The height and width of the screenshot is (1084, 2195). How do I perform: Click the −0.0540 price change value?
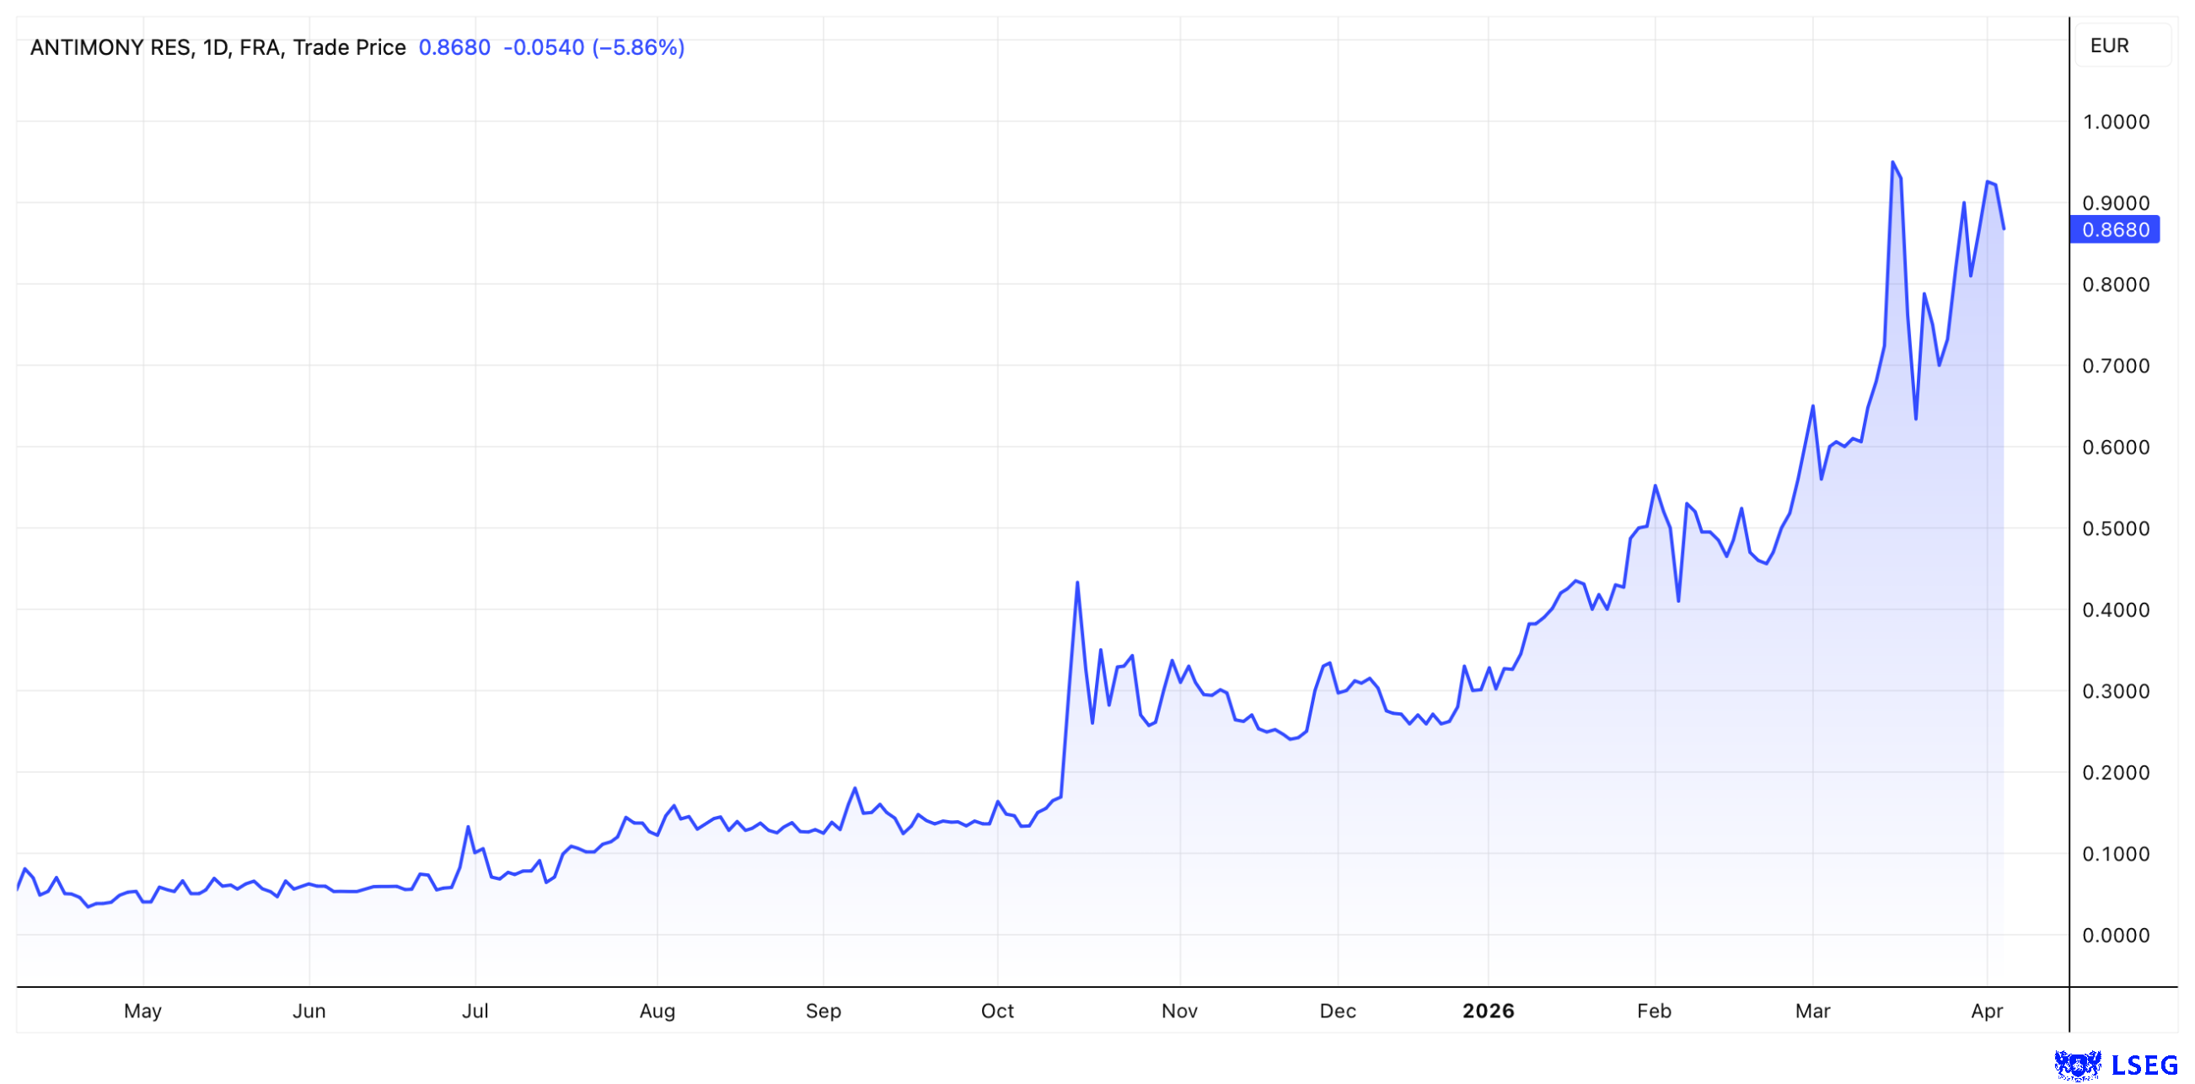pos(544,48)
